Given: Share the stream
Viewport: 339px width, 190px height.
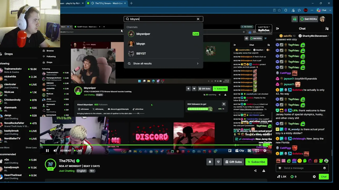Looking at the screenshot, I should [255, 171].
